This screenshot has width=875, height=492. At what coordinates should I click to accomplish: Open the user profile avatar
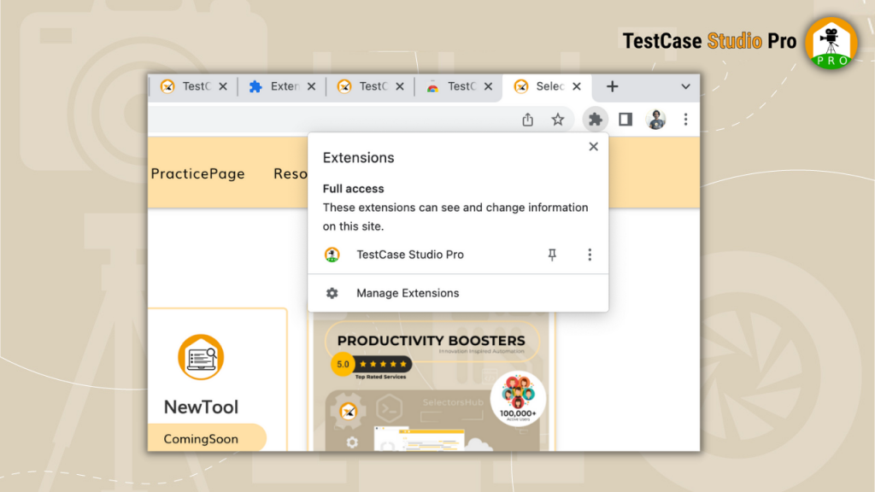tap(655, 120)
